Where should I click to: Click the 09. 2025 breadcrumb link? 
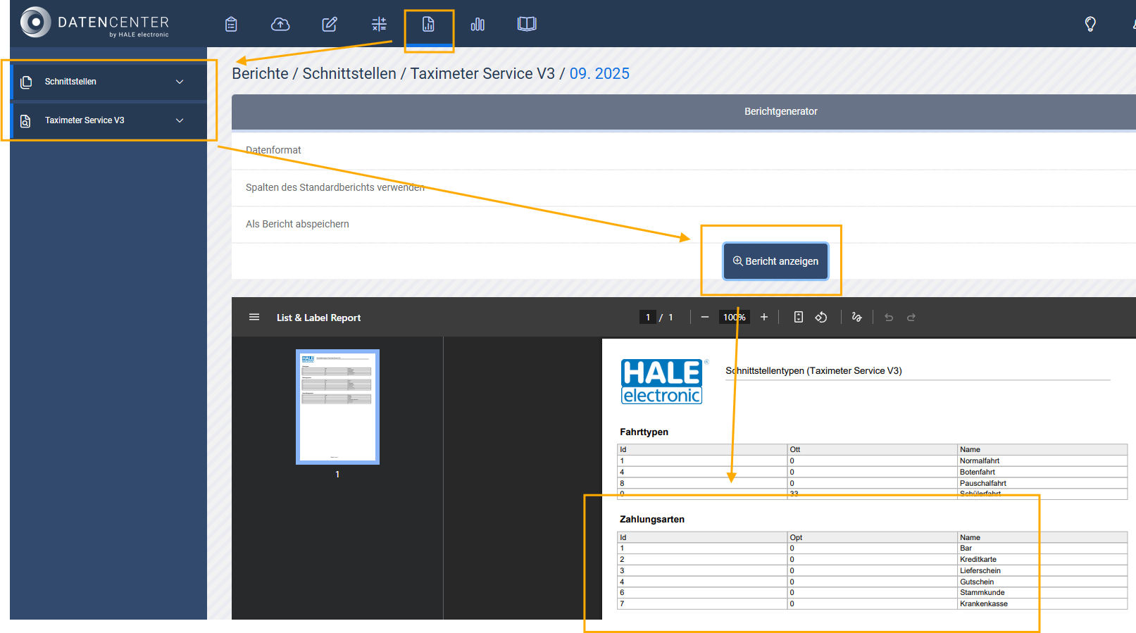point(599,74)
